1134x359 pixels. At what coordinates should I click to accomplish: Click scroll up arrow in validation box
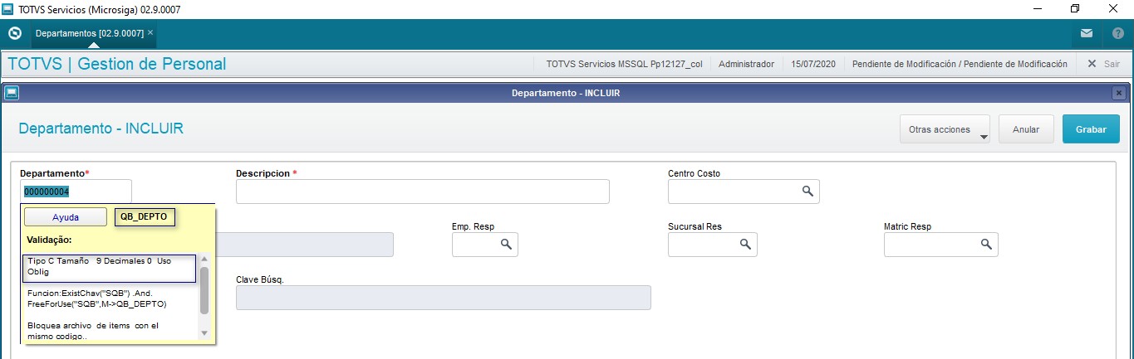(204, 260)
